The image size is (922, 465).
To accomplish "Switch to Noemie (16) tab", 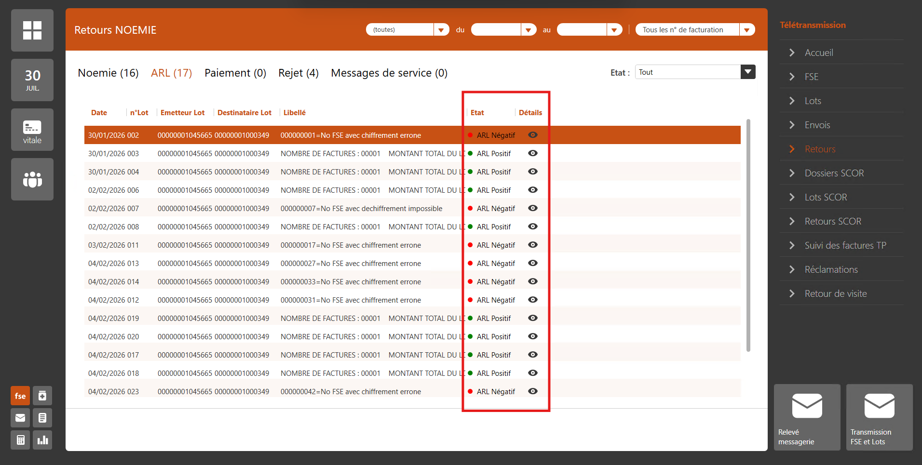I will pyautogui.click(x=108, y=73).
